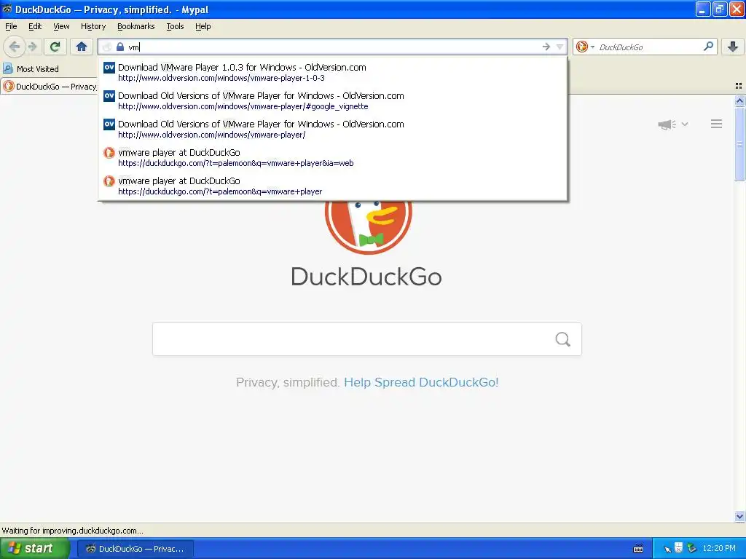Open the History menu

click(93, 26)
